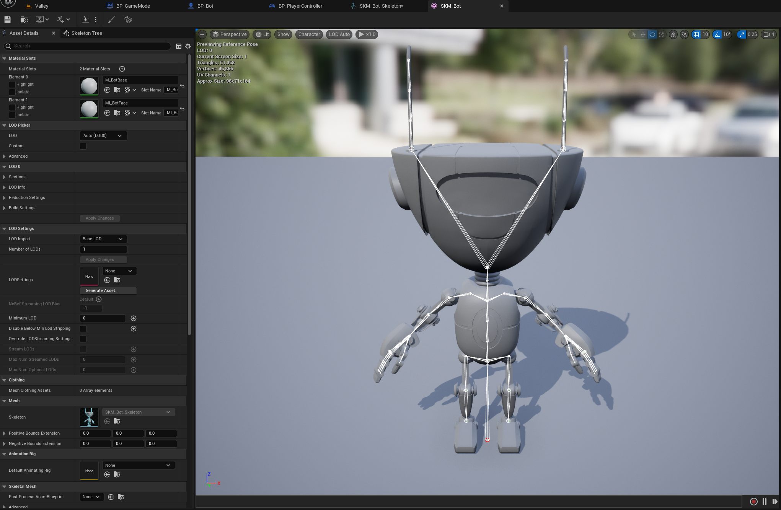Select the rotate transform tool
This screenshot has height=510, width=781.
point(652,34)
